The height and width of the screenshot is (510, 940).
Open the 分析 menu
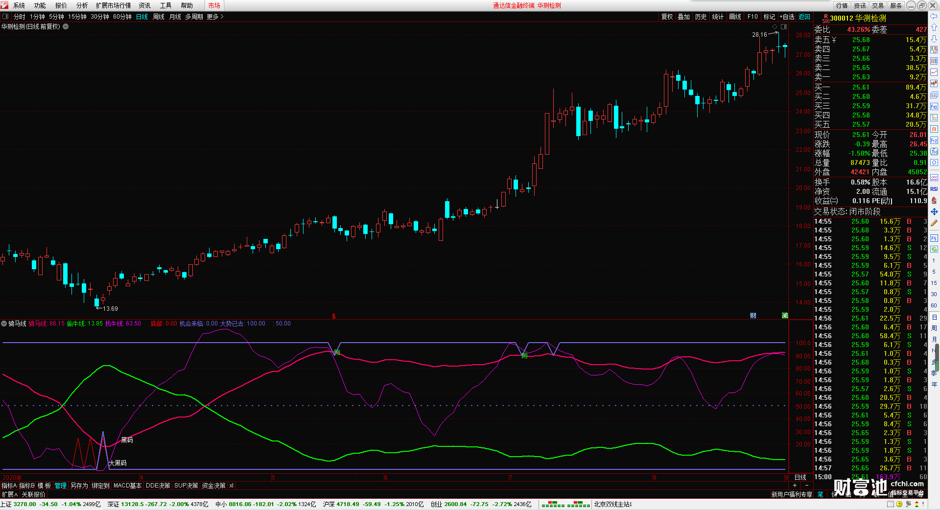point(82,5)
